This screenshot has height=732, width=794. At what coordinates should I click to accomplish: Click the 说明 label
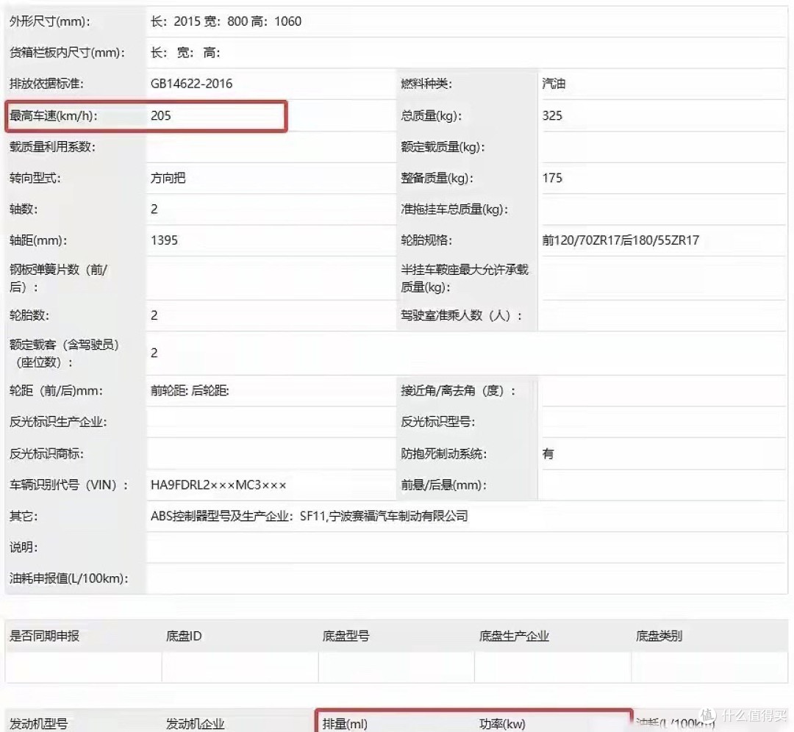[x=24, y=548]
